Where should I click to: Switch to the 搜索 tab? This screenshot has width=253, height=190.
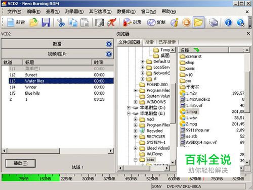pos(149,42)
